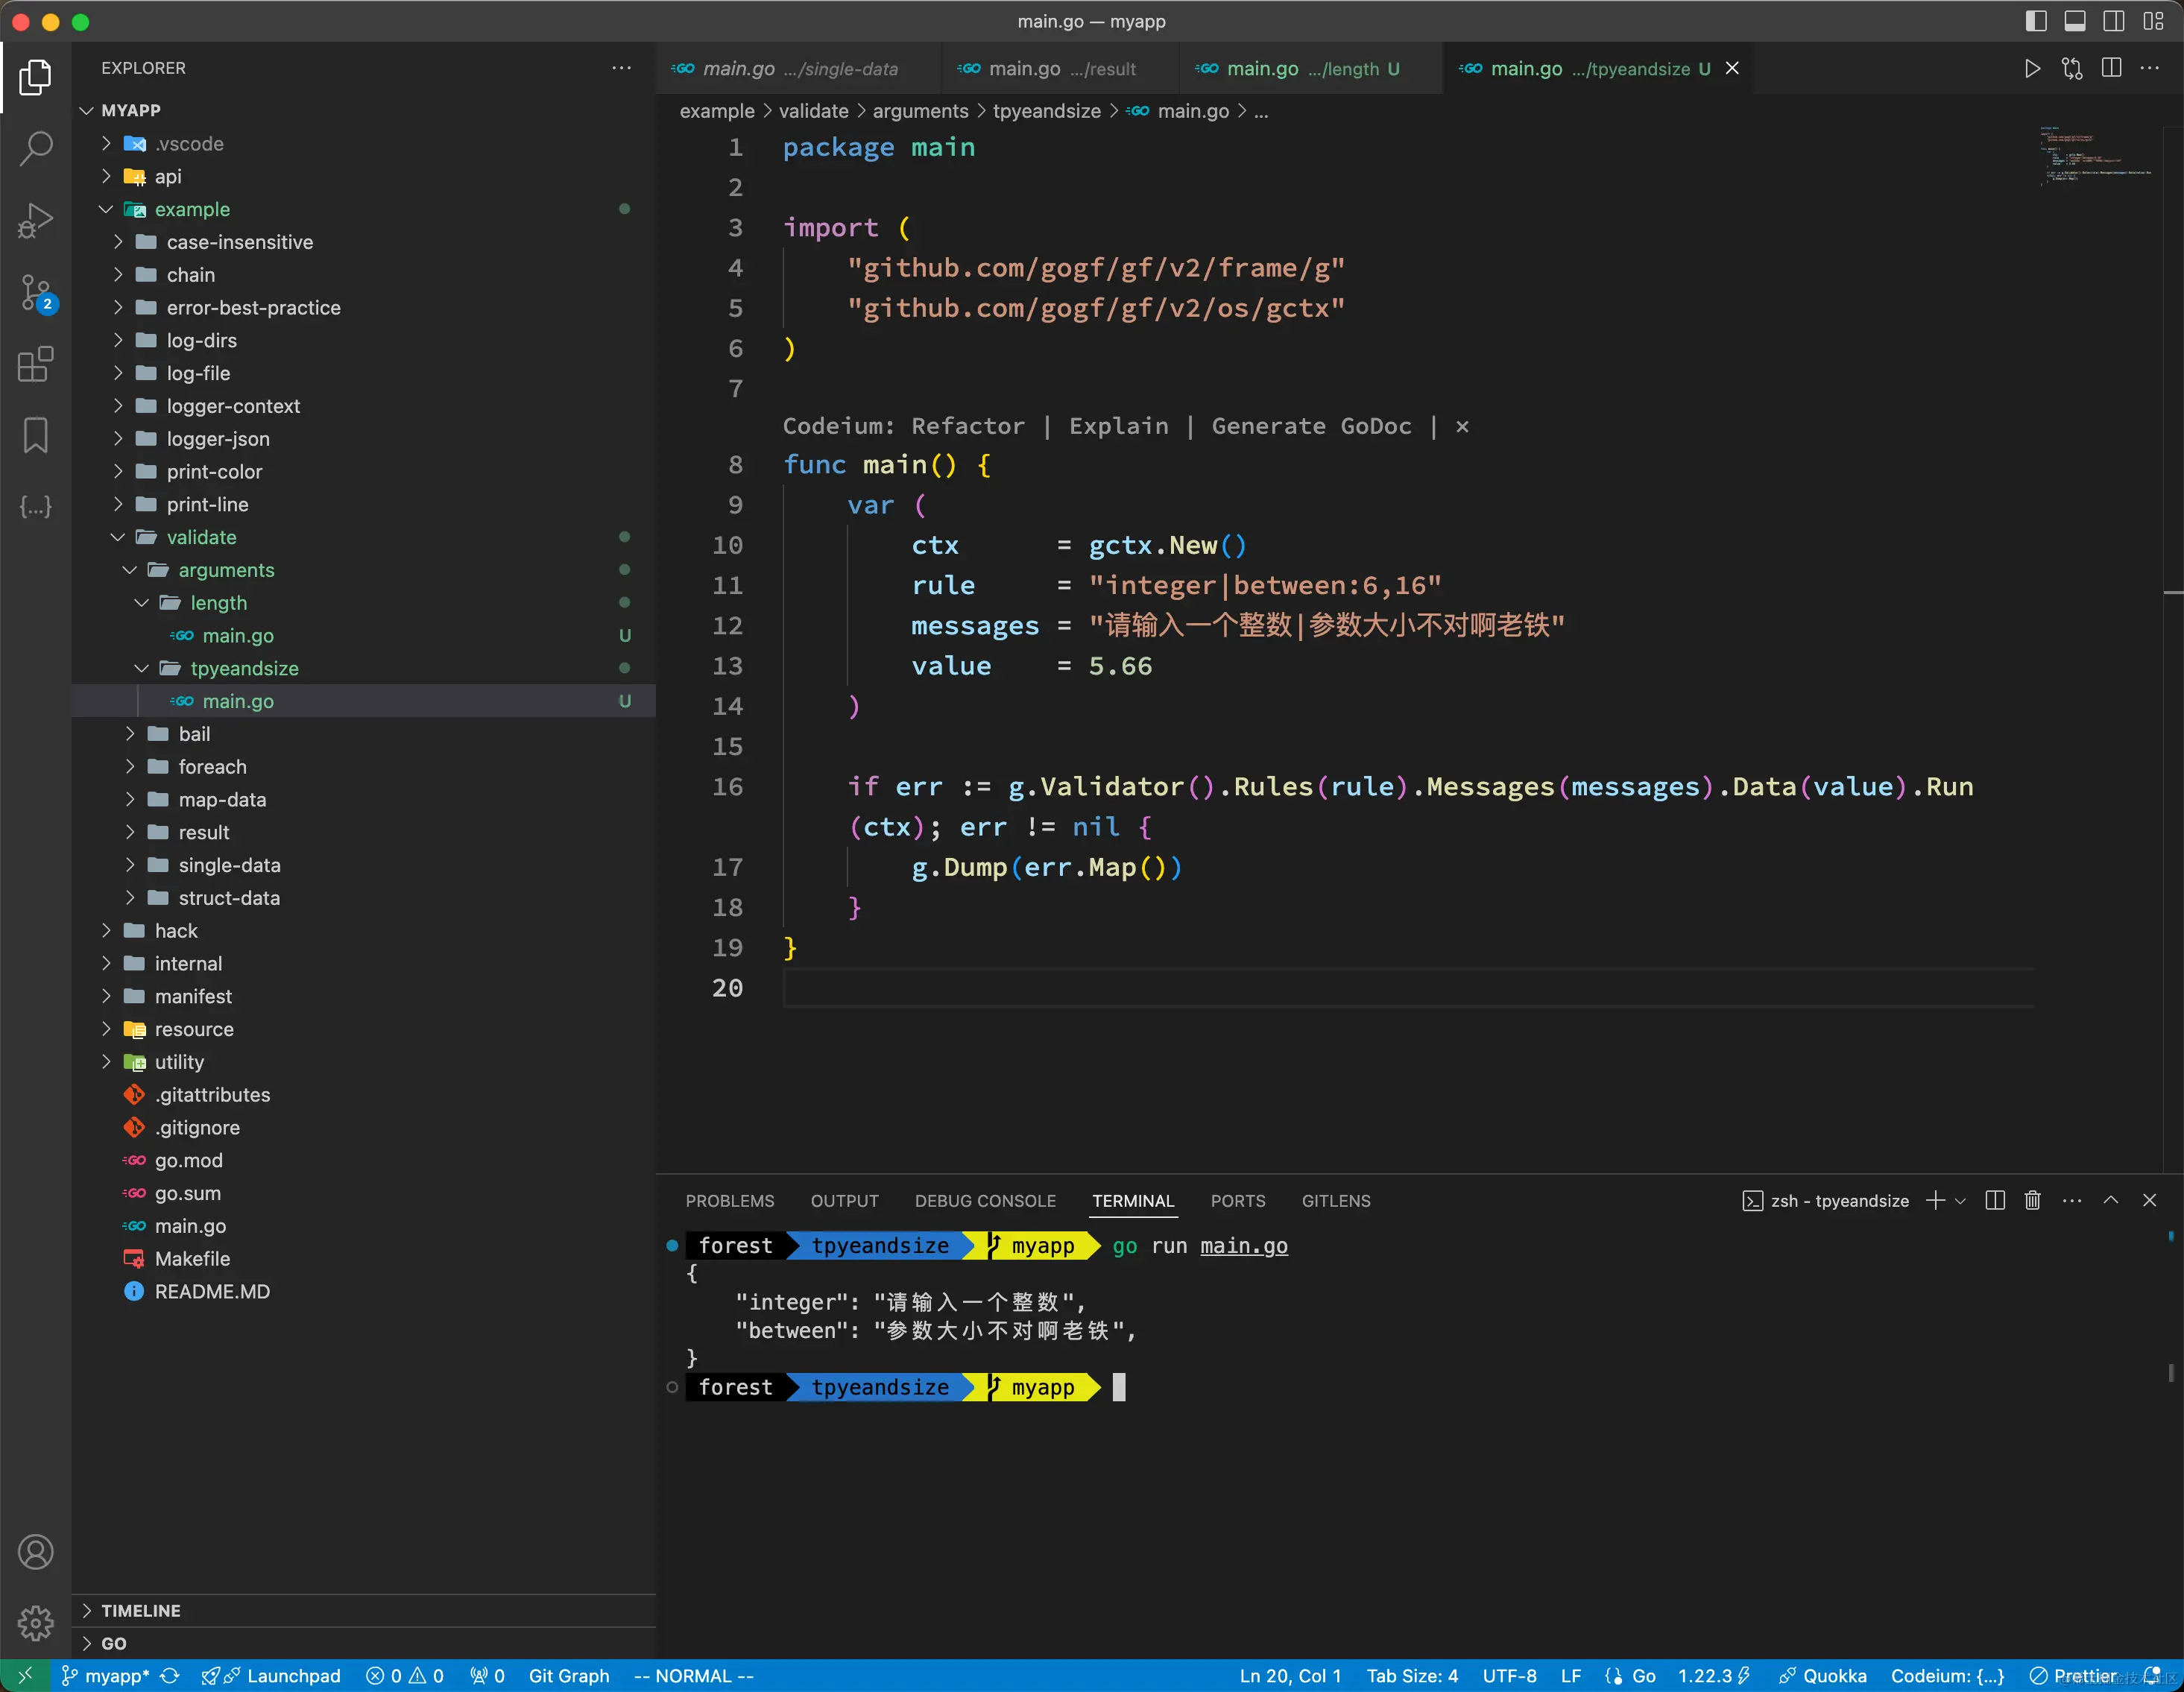
Task: Open the GITLENS panel tab
Action: click(1336, 1201)
